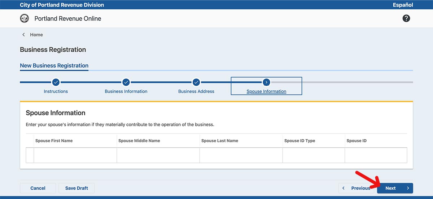Click the back chevron beside Home
The width and height of the screenshot is (433, 199).
[24, 35]
